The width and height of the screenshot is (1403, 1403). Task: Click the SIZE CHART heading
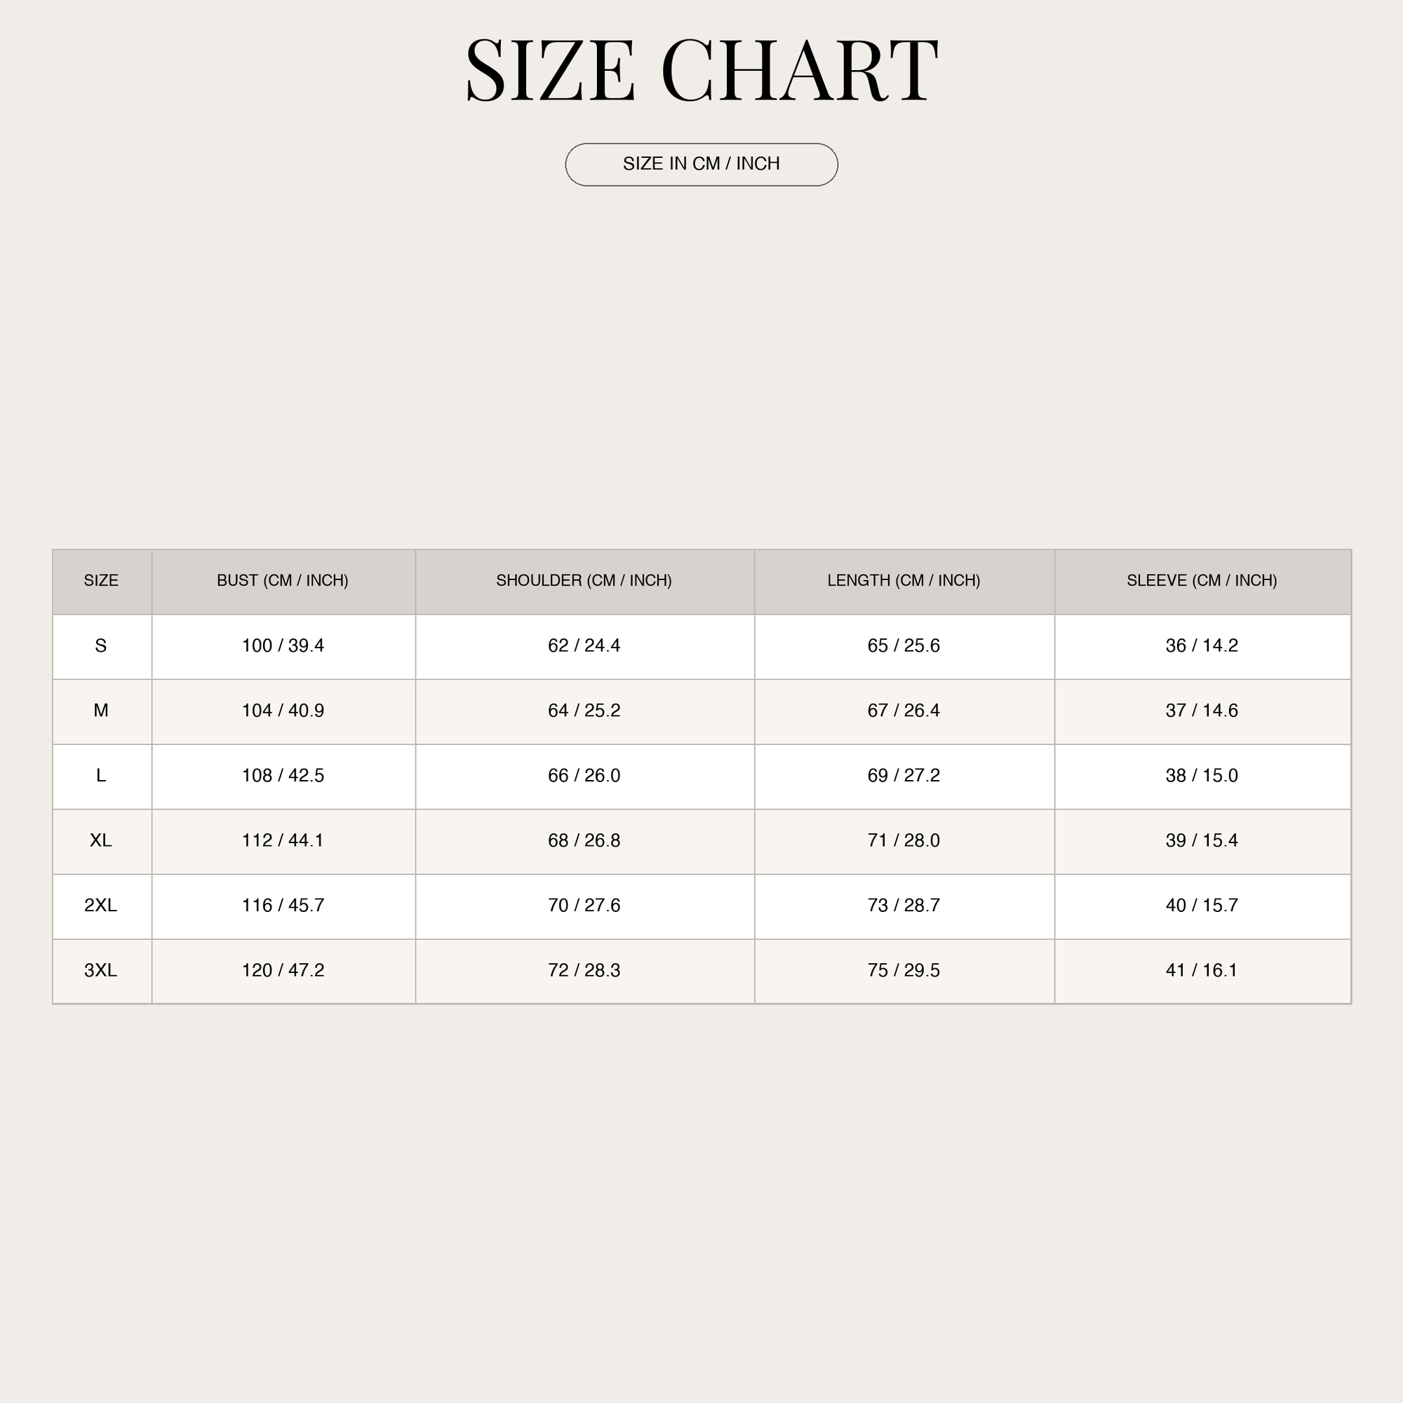pyautogui.click(x=701, y=70)
